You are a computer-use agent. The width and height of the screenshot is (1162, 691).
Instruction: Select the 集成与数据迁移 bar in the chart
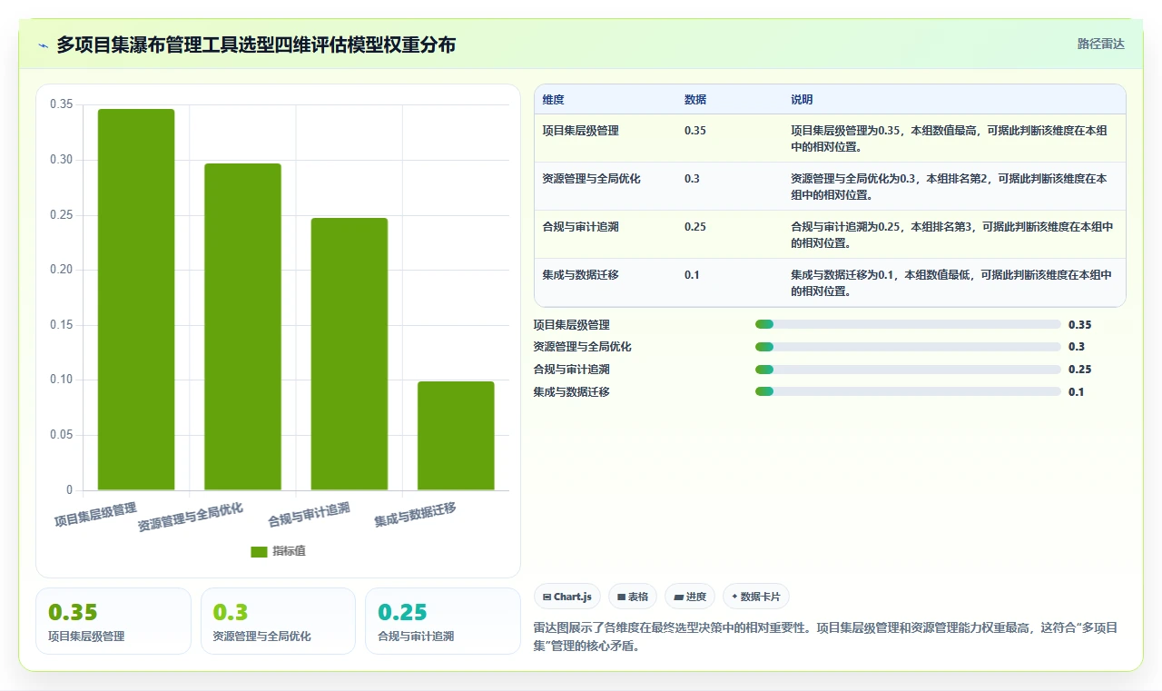[456, 436]
